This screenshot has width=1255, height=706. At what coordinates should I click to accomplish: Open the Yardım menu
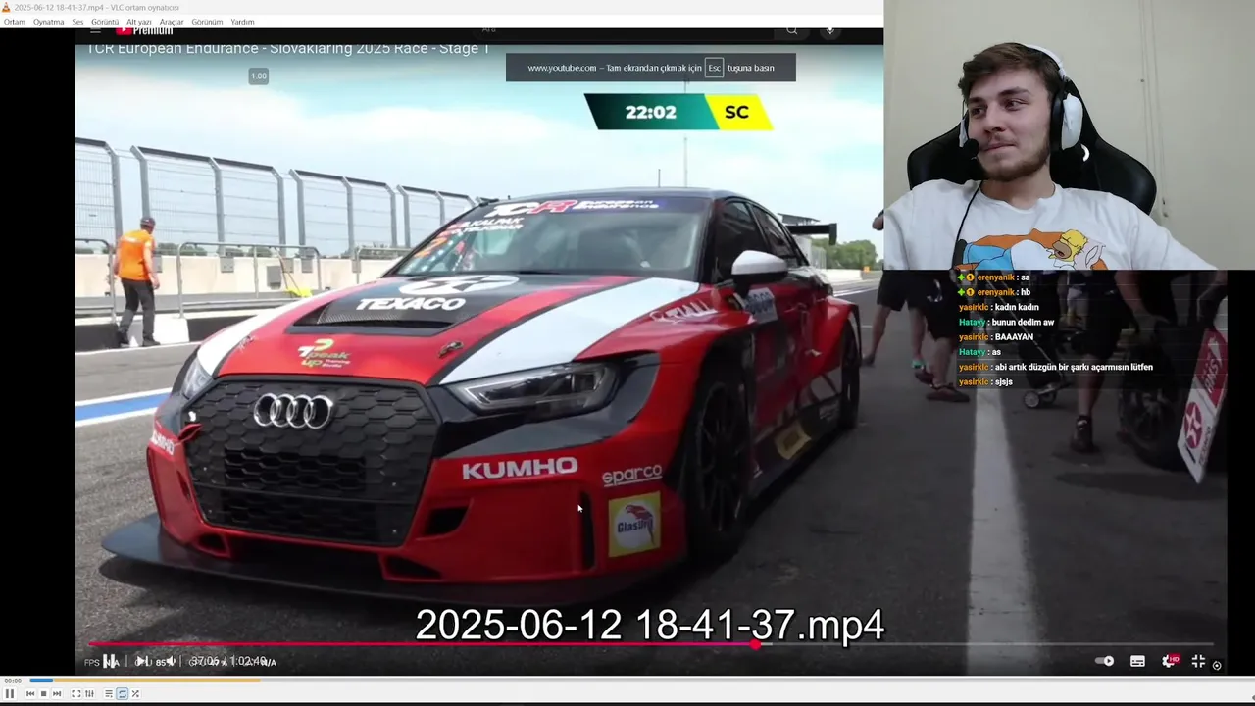[x=242, y=22]
